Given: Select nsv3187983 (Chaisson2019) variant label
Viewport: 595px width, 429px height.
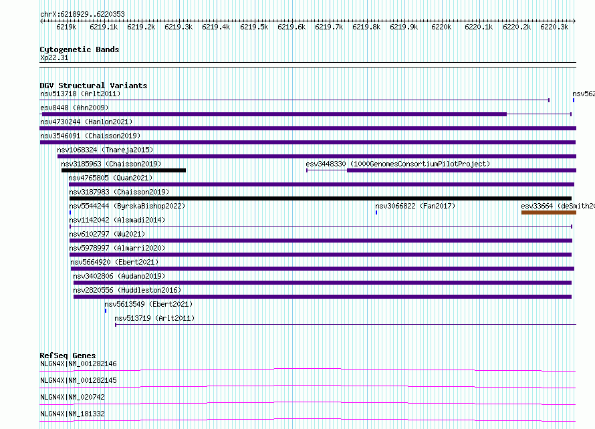Looking at the screenshot, I should (119, 192).
